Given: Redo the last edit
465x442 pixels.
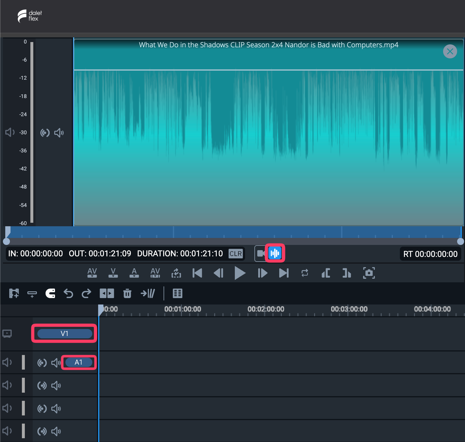Looking at the screenshot, I should pyautogui.click(x=86, y=293).
